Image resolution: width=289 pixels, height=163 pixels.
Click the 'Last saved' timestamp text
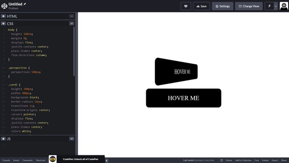coord(199,160)
